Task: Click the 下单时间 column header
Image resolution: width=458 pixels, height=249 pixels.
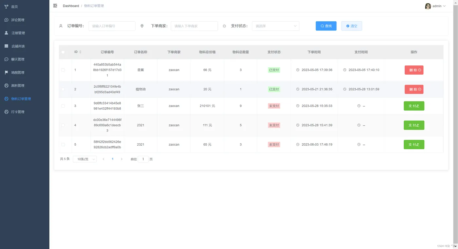Action: 314,52
